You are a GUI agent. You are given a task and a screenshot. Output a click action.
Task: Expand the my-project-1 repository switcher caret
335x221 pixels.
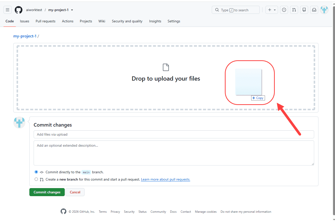click(x=72, y=10)
